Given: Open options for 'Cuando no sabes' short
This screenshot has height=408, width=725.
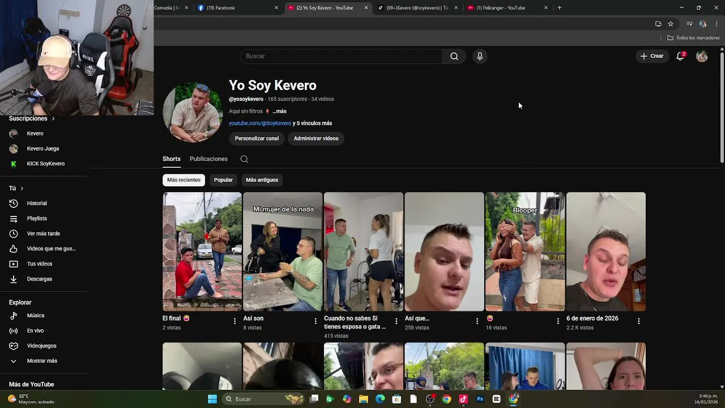Looking at the screenshot, I should click(x=396, y=321).
